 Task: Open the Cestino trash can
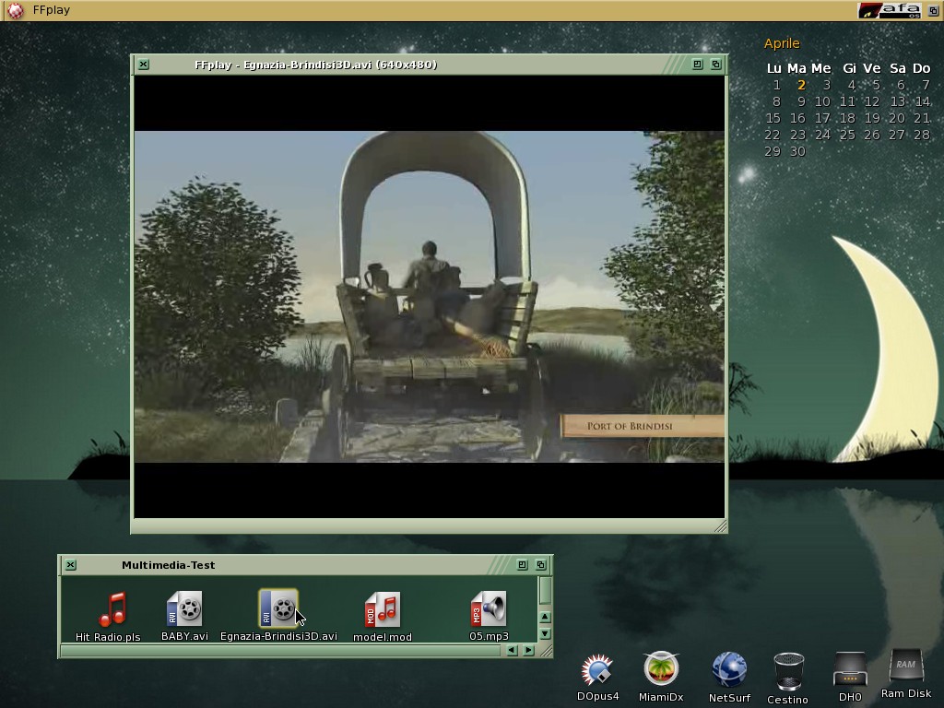(787, 672)
